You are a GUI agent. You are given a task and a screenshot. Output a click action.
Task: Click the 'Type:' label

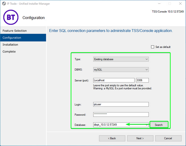(x=78, y=59)
